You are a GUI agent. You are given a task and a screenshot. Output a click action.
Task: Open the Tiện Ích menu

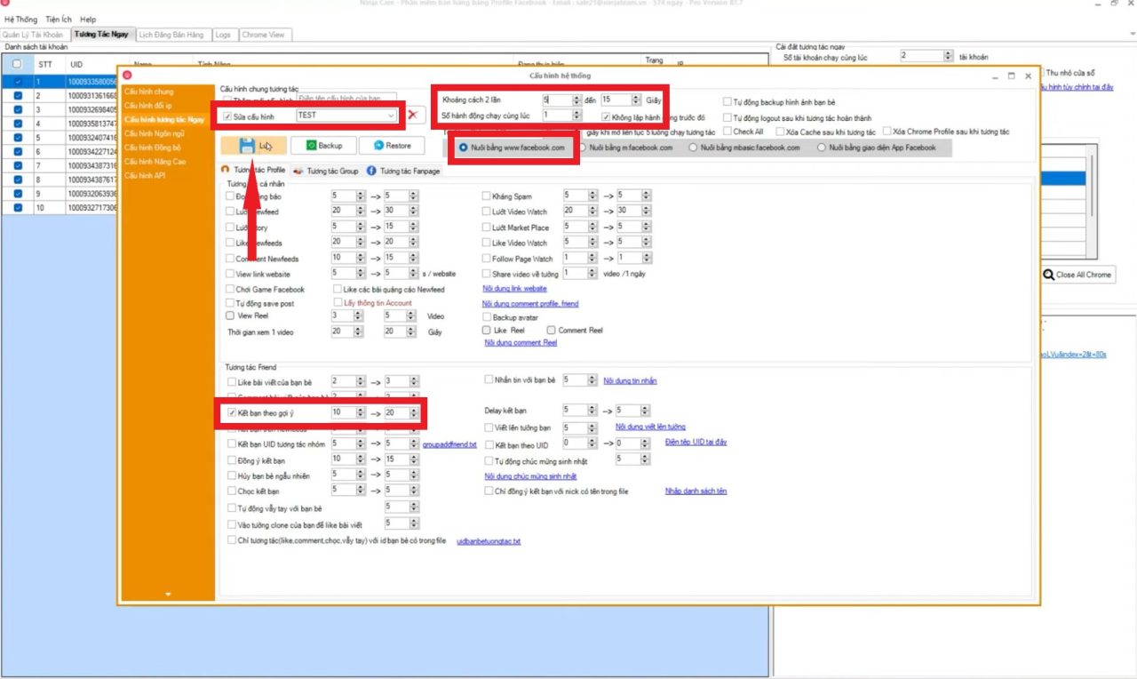coord(58,19)
